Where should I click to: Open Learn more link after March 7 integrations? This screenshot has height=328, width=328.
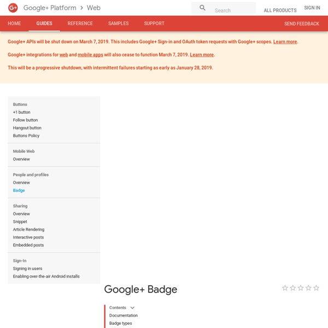pyautogui.click(x=202, y=55)
